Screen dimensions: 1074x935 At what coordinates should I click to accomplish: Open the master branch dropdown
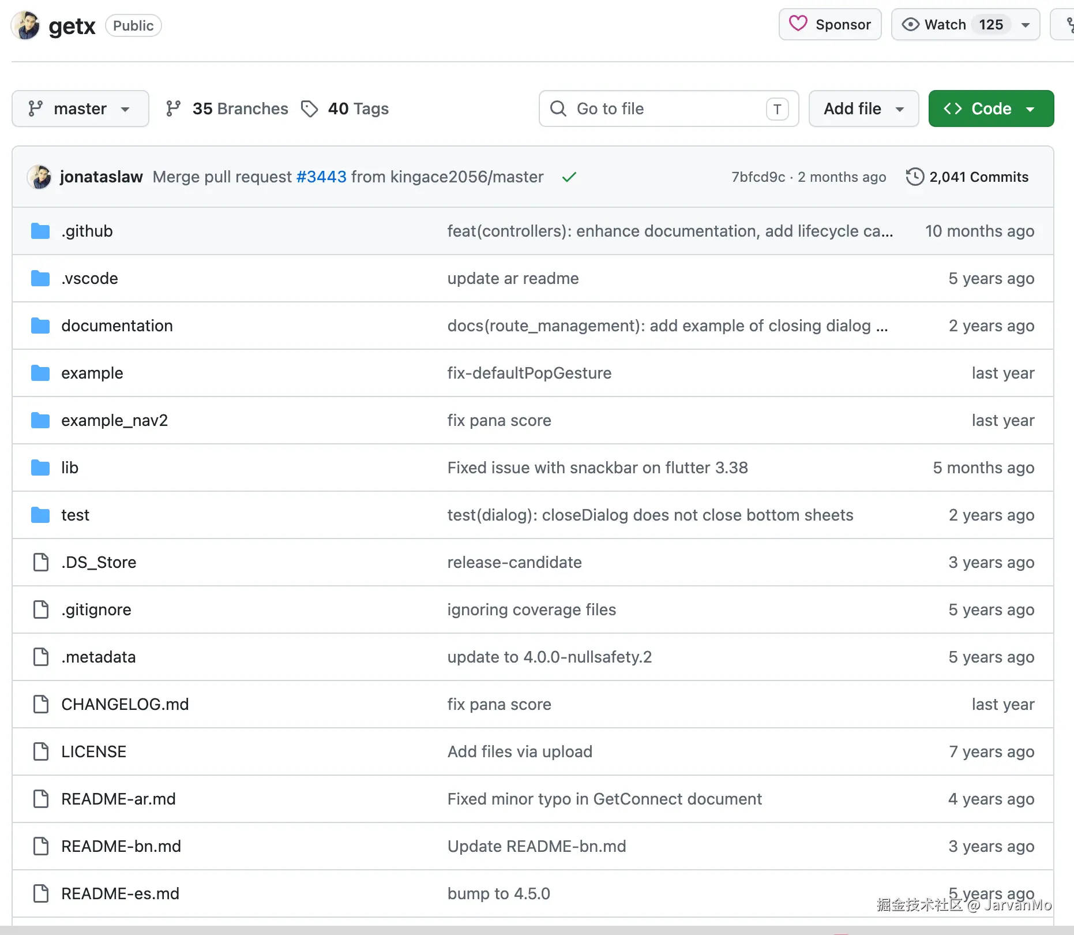(x=80, y=109)
